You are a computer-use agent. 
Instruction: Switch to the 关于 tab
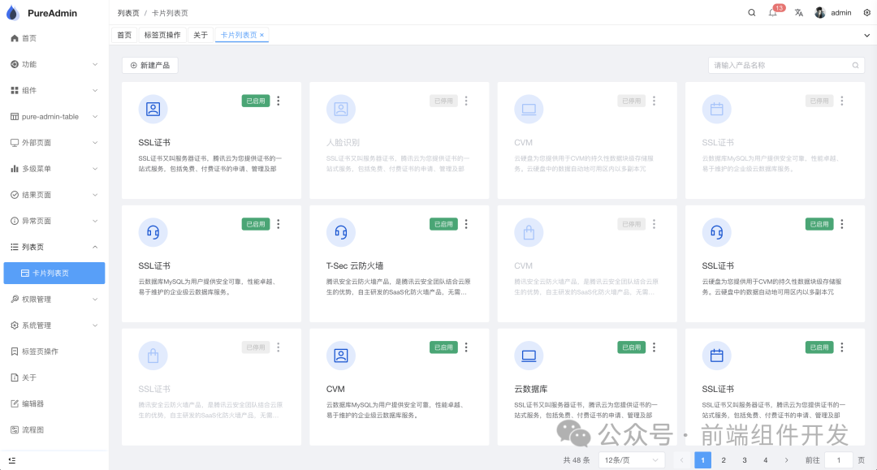pyautogui.click(x=201, y=35)
